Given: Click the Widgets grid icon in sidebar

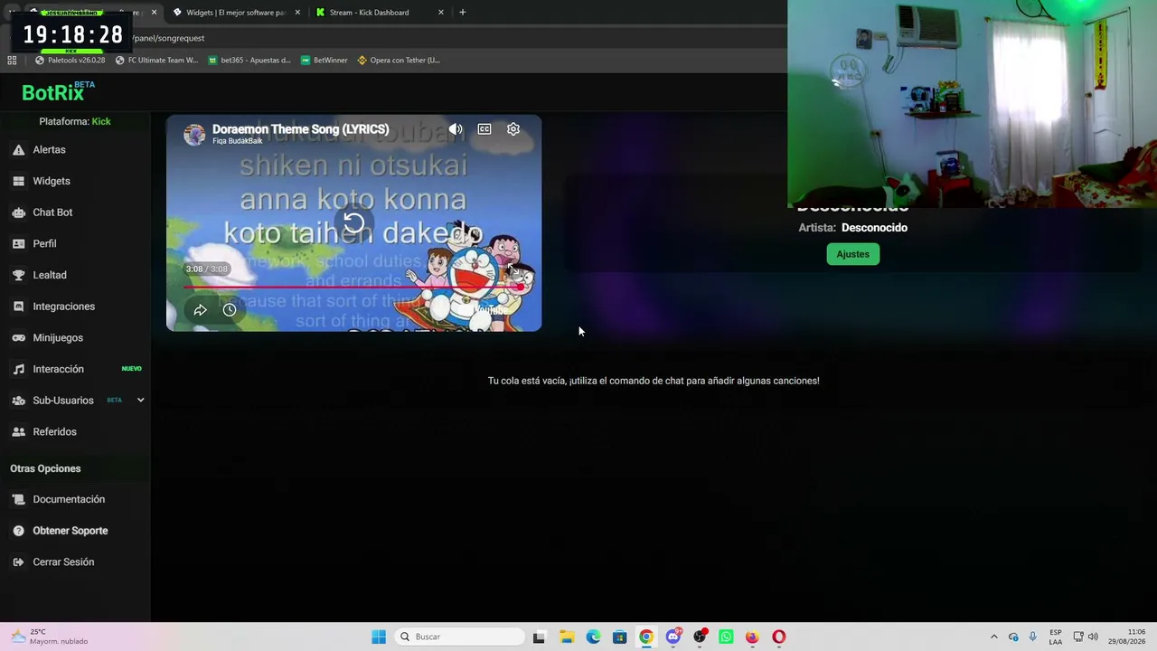Looking at the screenshot, I should (18, 181).
